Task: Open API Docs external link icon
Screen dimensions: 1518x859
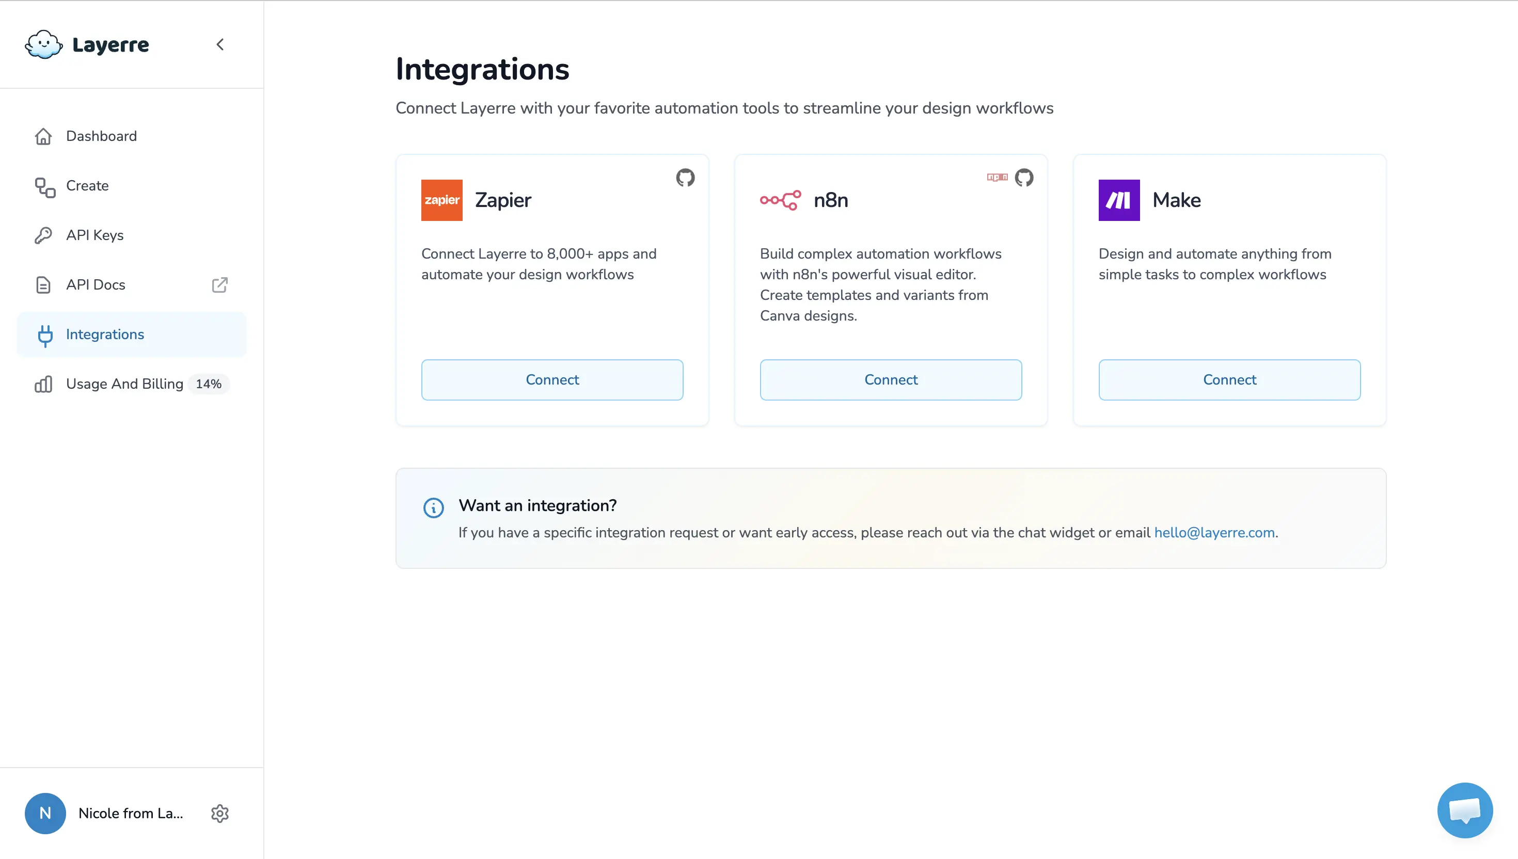Action: click(219, 285)
